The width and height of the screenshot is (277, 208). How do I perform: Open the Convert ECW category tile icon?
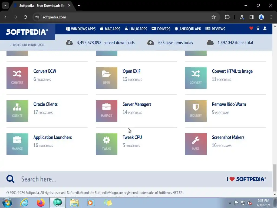pos(17,78)
